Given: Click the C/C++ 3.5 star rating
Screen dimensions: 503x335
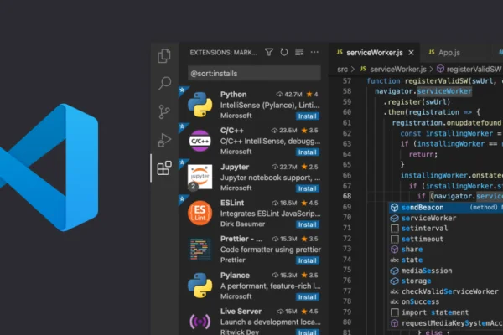Looking at the screenshot, I should [x=309, y=131].
